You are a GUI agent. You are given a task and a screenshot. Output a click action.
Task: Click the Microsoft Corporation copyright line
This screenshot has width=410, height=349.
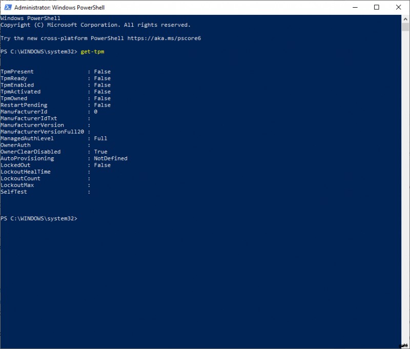pyautogui.click(x=95, y=25)
